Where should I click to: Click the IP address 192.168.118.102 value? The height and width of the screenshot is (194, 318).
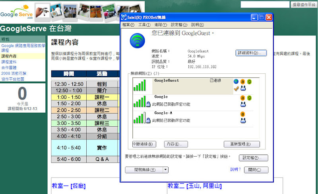click(202, 67)
